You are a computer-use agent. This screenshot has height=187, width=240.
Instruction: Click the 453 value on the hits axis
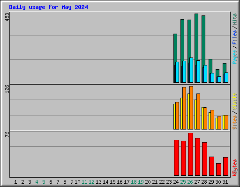pos(7,17)
